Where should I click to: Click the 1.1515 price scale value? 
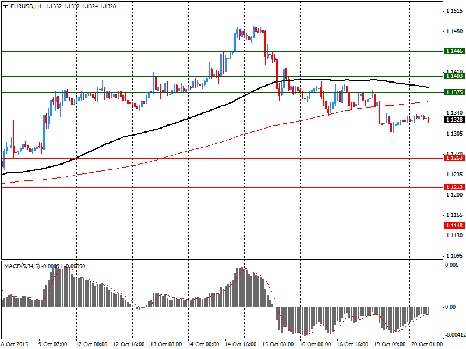click(454, 11)
